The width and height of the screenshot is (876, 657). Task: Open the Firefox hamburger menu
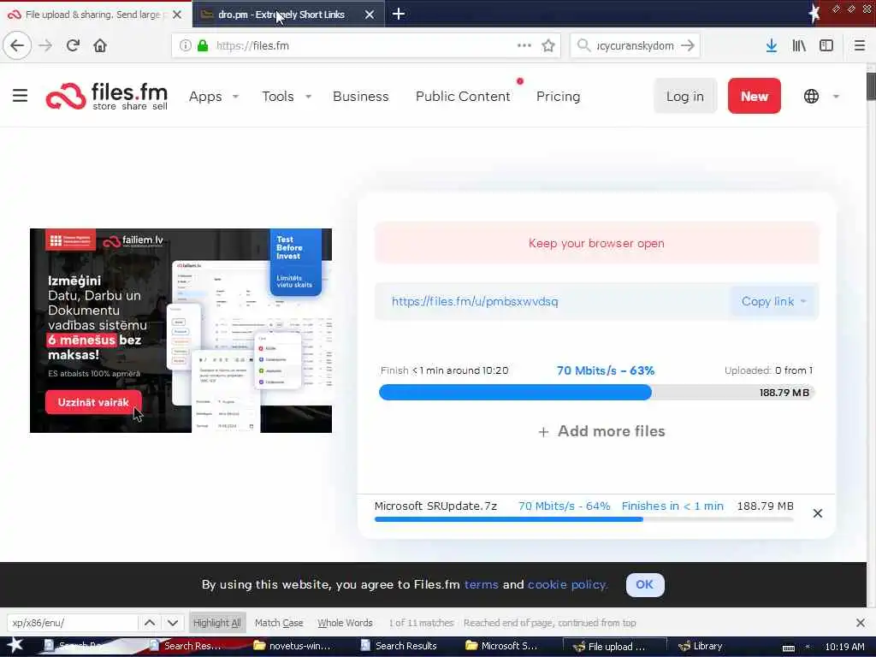pyautogui.click(x=859, y=45)
